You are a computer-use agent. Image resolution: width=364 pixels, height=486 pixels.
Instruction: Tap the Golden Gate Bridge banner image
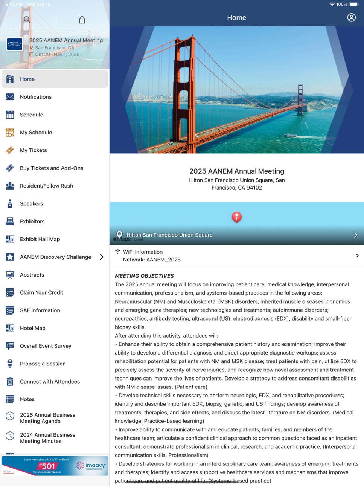pyautogui.click(x=237, y=90)
